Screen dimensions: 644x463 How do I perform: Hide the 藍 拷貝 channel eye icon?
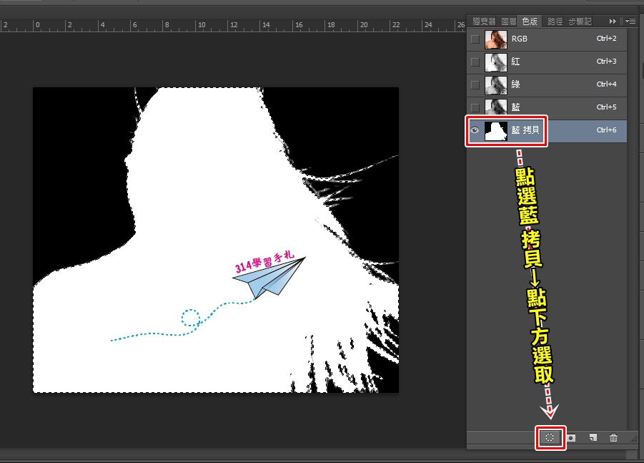click(475, 130)
